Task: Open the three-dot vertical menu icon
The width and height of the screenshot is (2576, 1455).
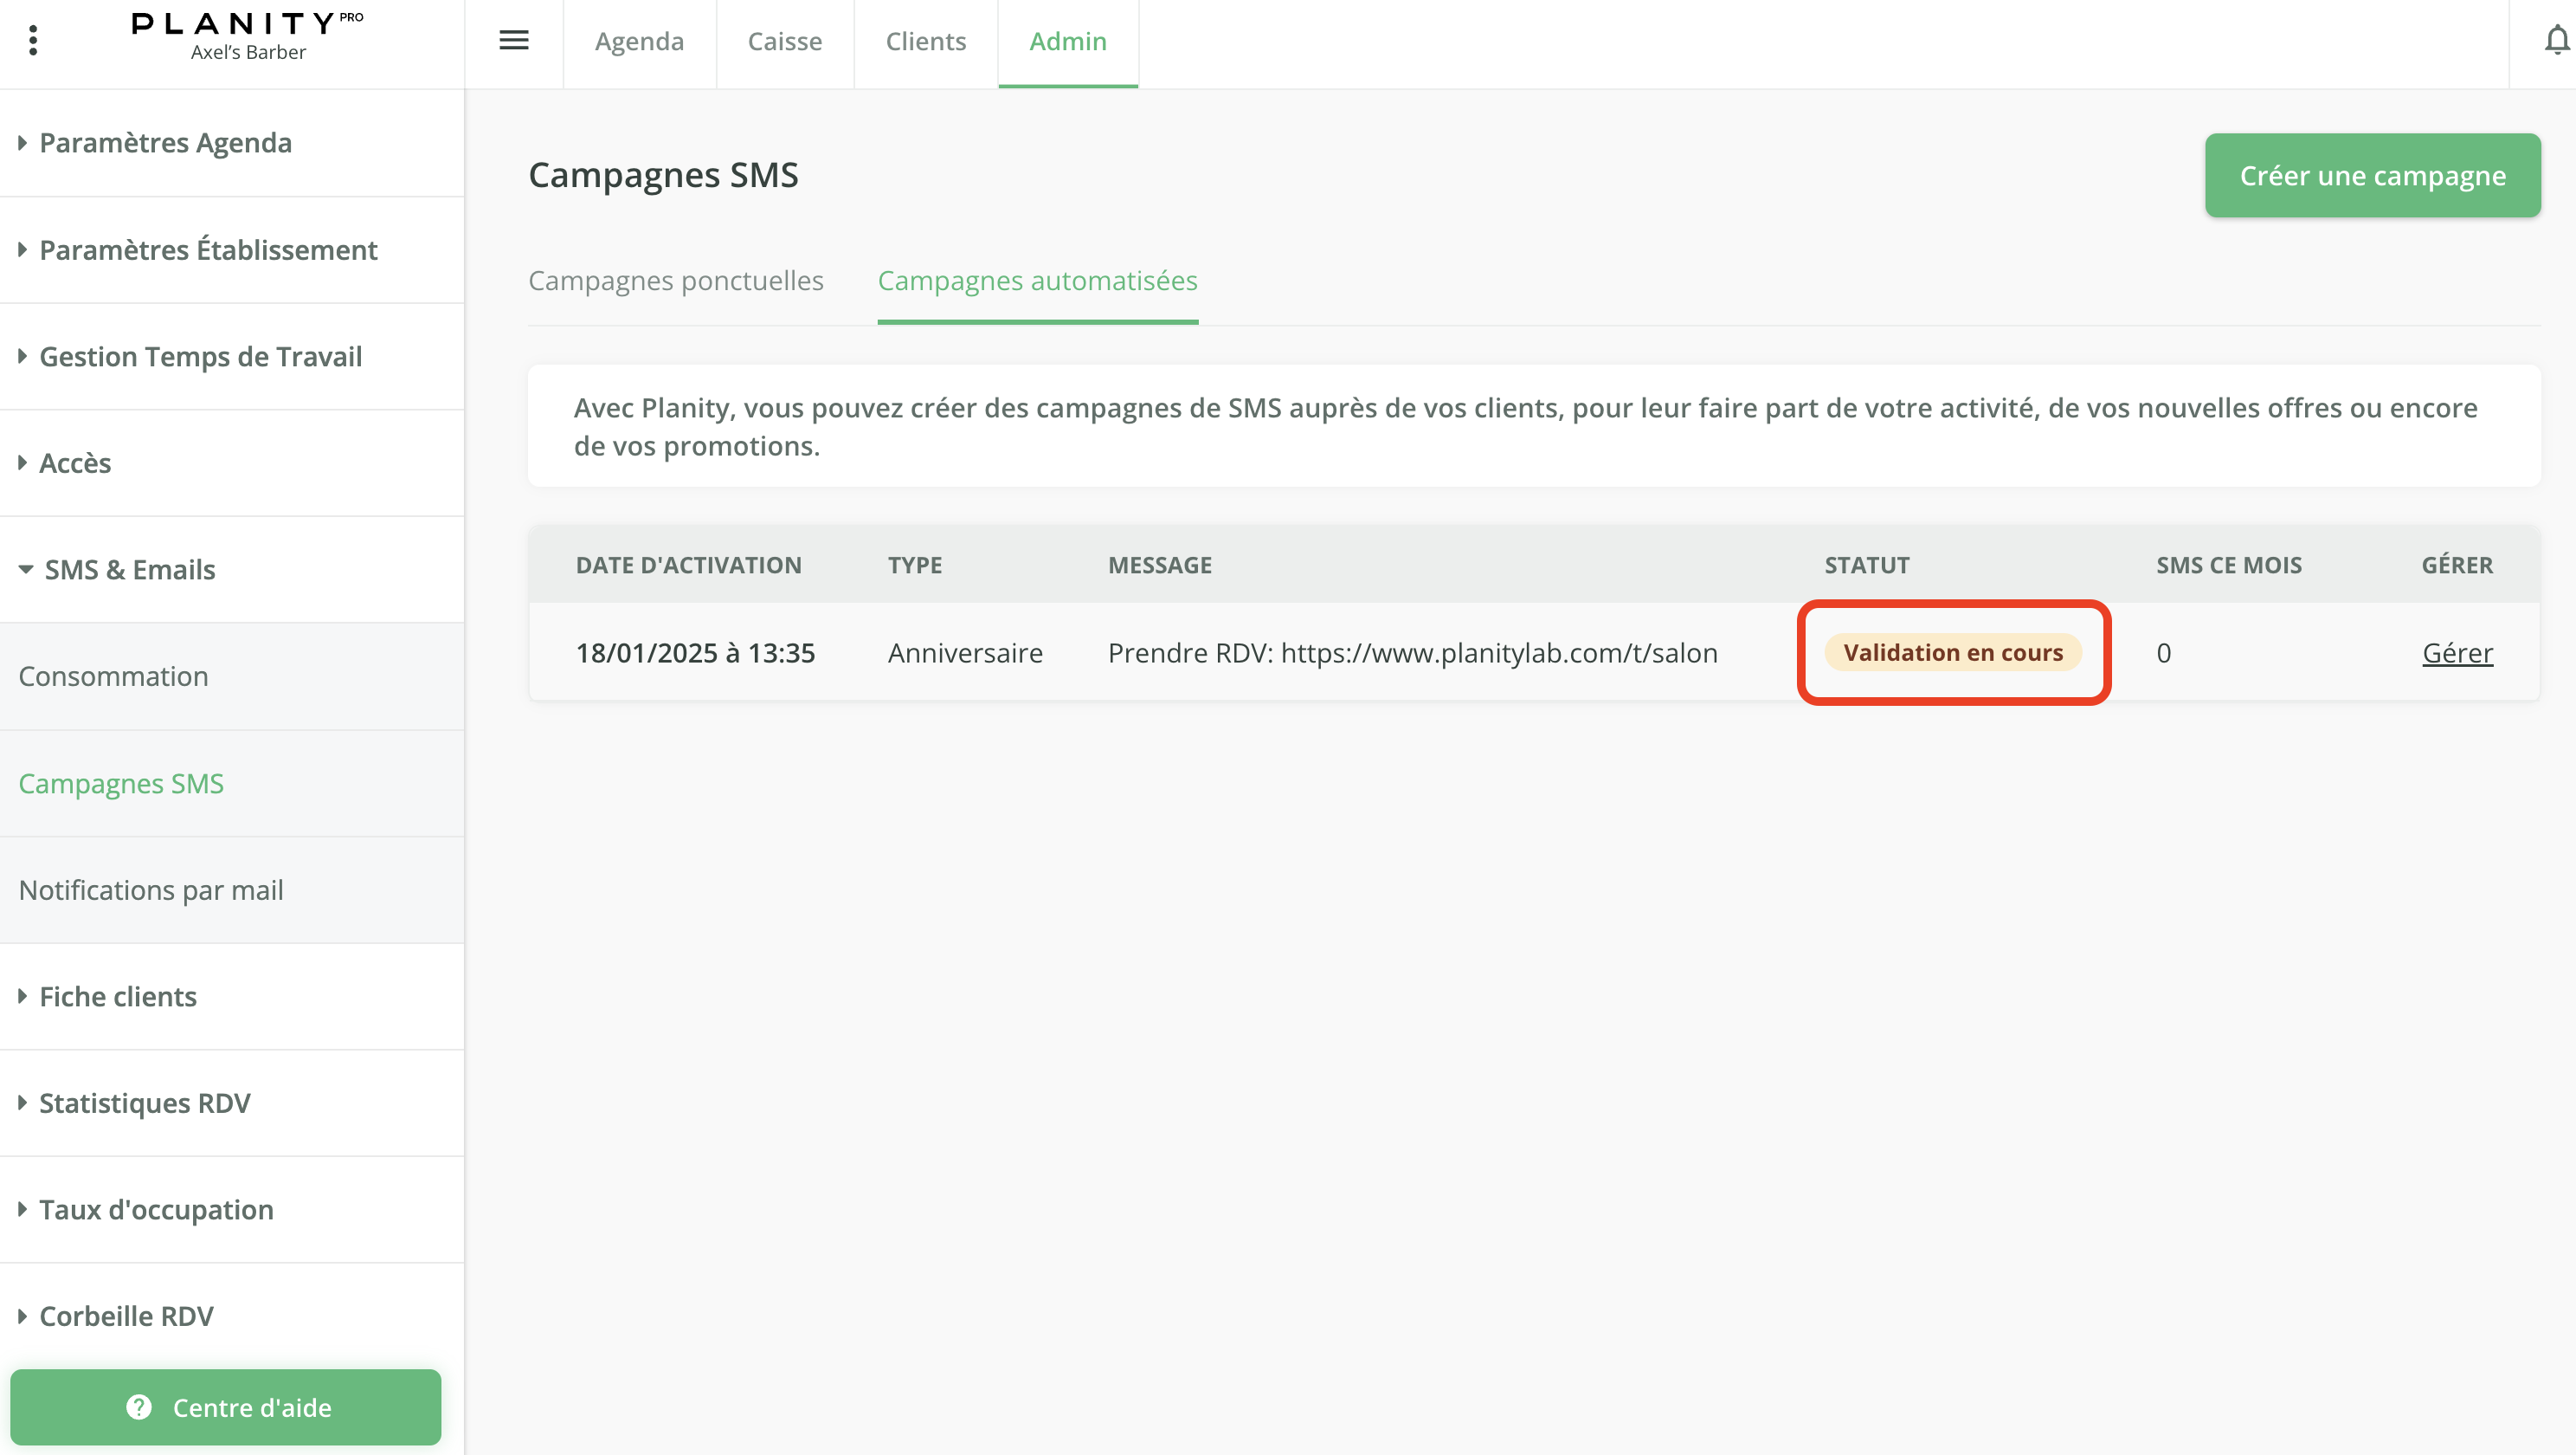Action: [x=33, y=40]
